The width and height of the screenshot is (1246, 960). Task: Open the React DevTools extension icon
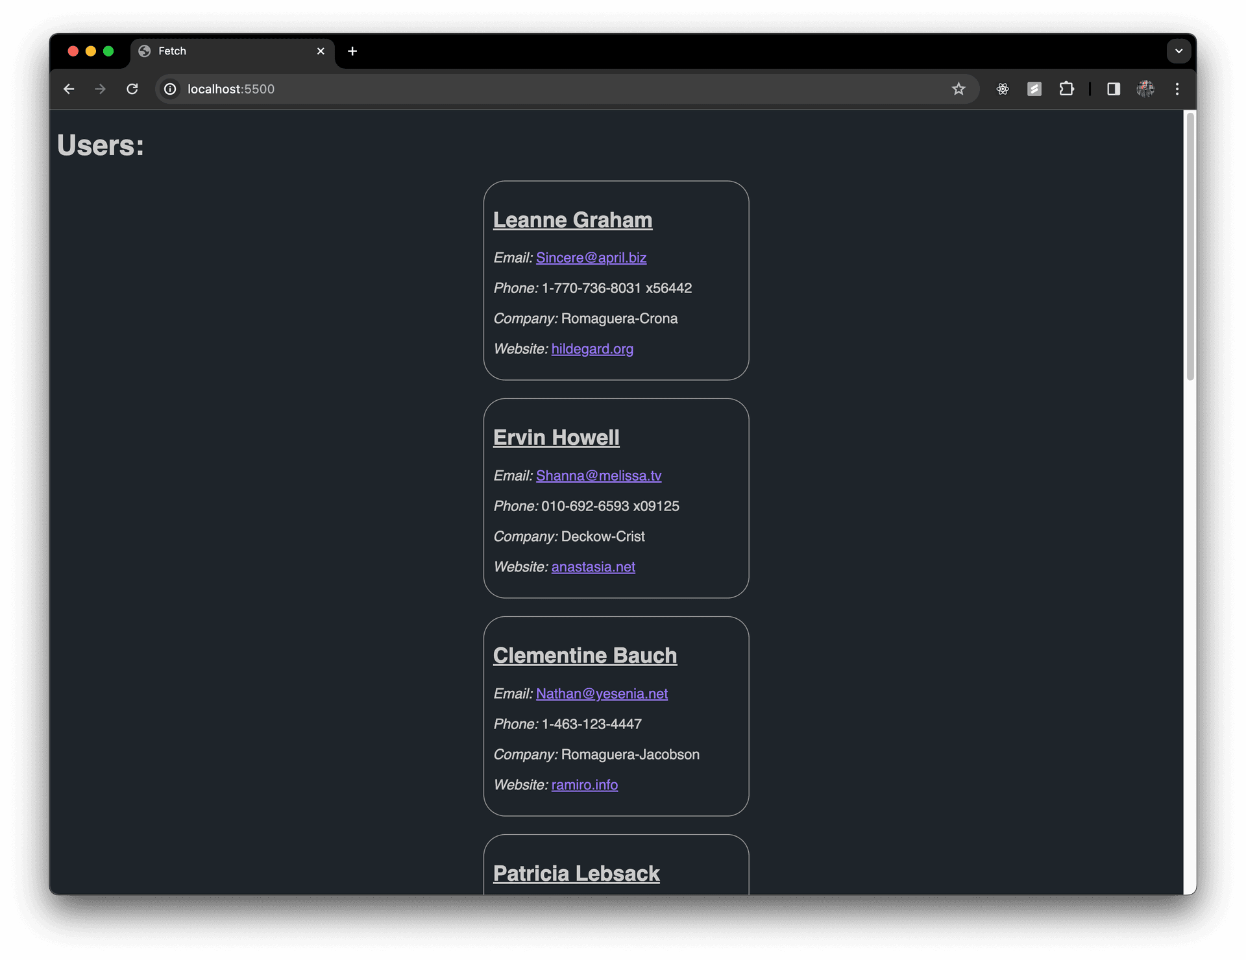[x=1003, y=89]
